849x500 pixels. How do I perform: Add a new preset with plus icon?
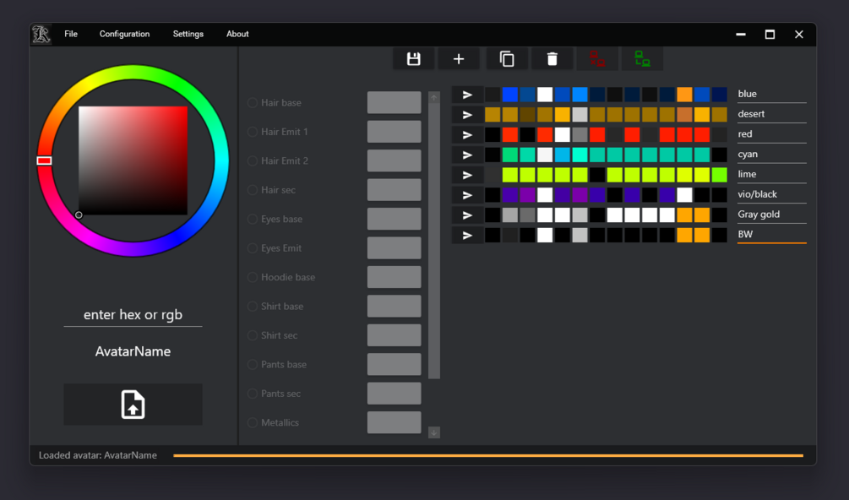coord(459,59)
